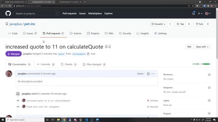
Task: Open the Windows Start menu
Action: pos(3,120)
